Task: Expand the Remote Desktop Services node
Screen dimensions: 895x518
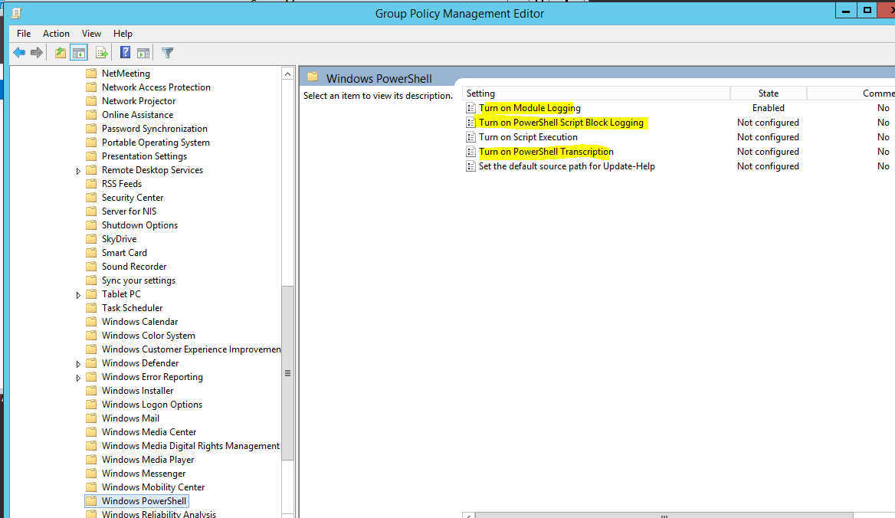Action: point(78,169)
